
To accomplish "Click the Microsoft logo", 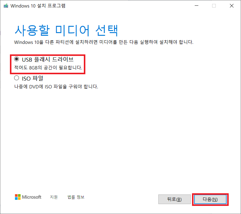I will tap(28, 197).
